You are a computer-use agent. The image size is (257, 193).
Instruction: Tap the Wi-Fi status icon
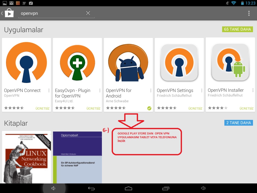point(234,3)
